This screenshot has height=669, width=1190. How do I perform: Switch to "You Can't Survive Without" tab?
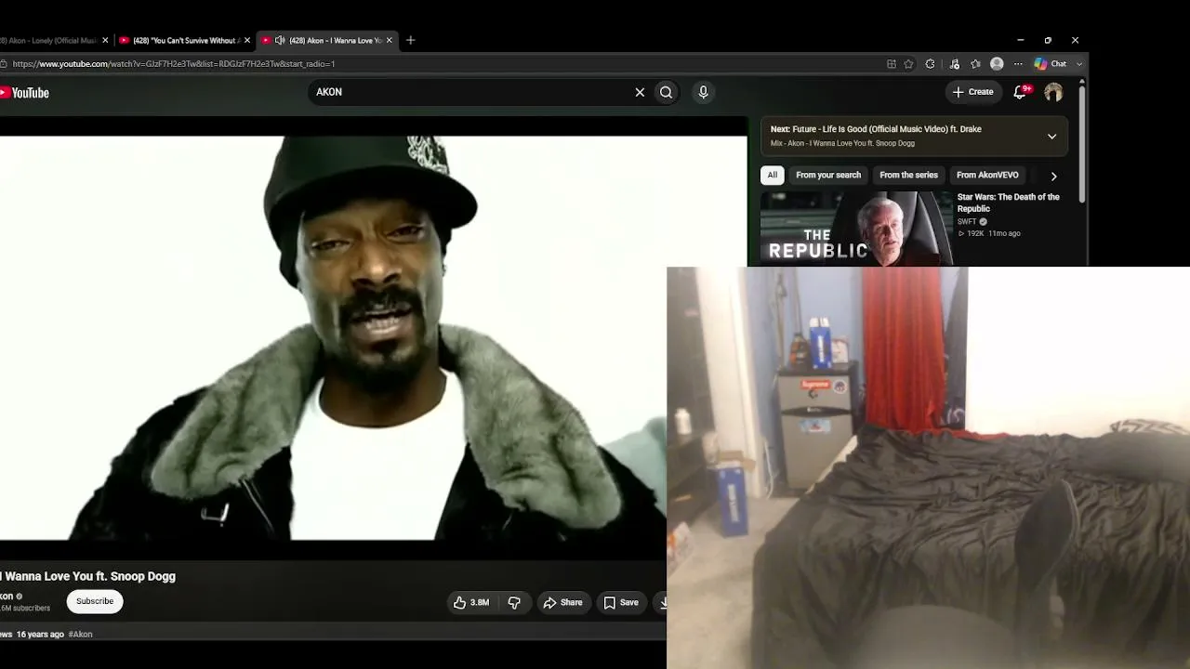pos(184,40)
